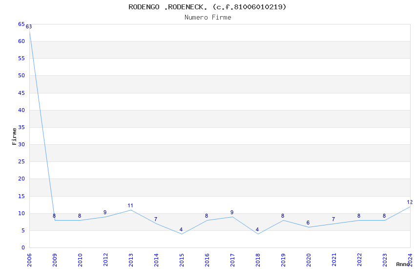The height and width of the screenshot is (269, 415).
Task: Click the y-axis tick label 50
Action: [x=21, y=75]
